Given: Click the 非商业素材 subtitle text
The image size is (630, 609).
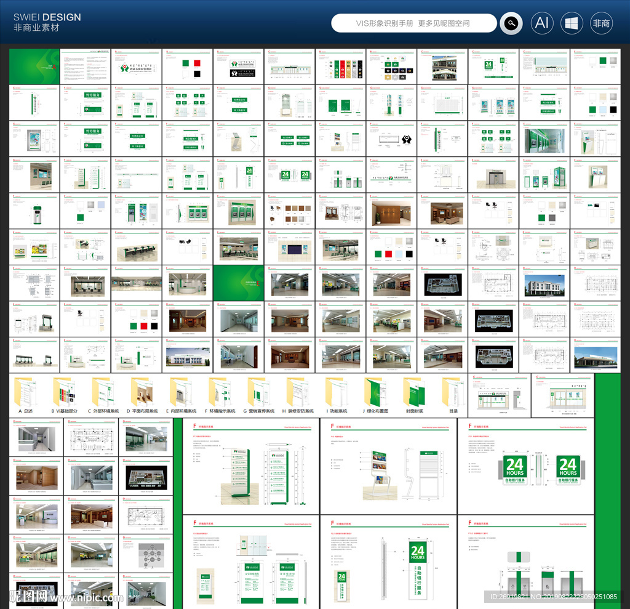Looking at the screenshot, I should click(x=36, y=28).
